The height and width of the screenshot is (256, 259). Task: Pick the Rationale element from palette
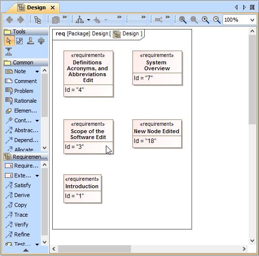click(x=21, y=101)
